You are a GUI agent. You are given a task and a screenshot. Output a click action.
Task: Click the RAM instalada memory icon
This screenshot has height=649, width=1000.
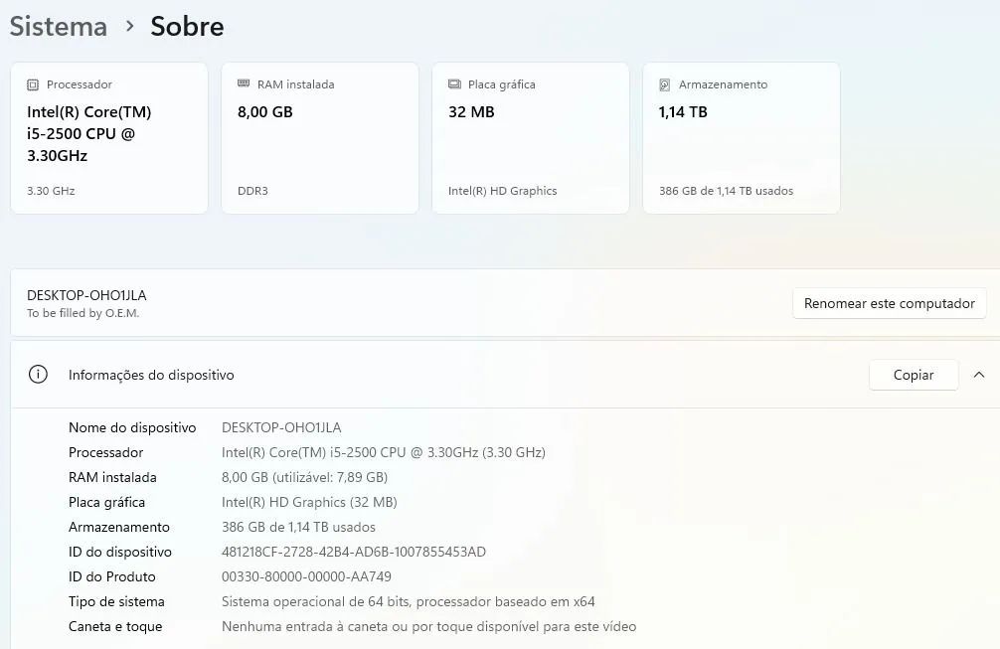click(244, 83)
